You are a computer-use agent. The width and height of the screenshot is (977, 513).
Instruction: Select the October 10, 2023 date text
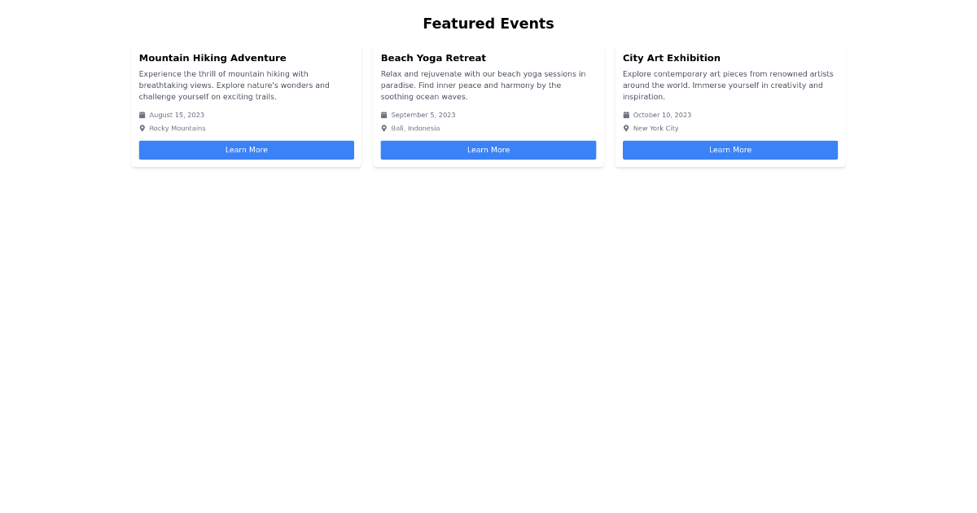click(x=662, y=115)
